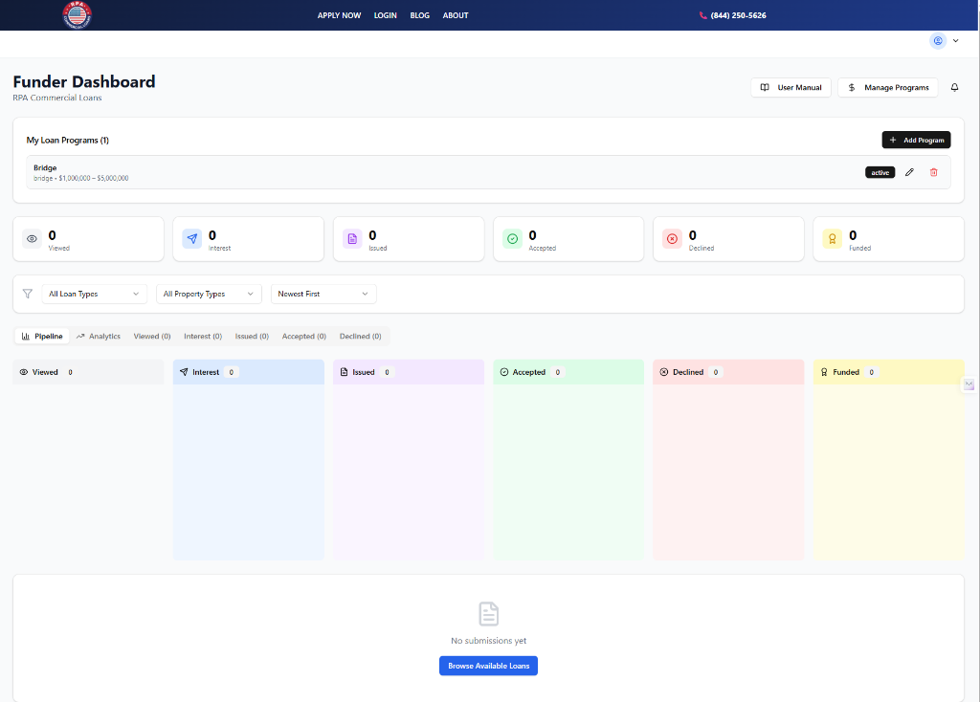The height and width of the screenshot is (702, 980).
Task: Click the X icon in Declined pipeline column
Action: pyautogui.click(x=664, y=372)
